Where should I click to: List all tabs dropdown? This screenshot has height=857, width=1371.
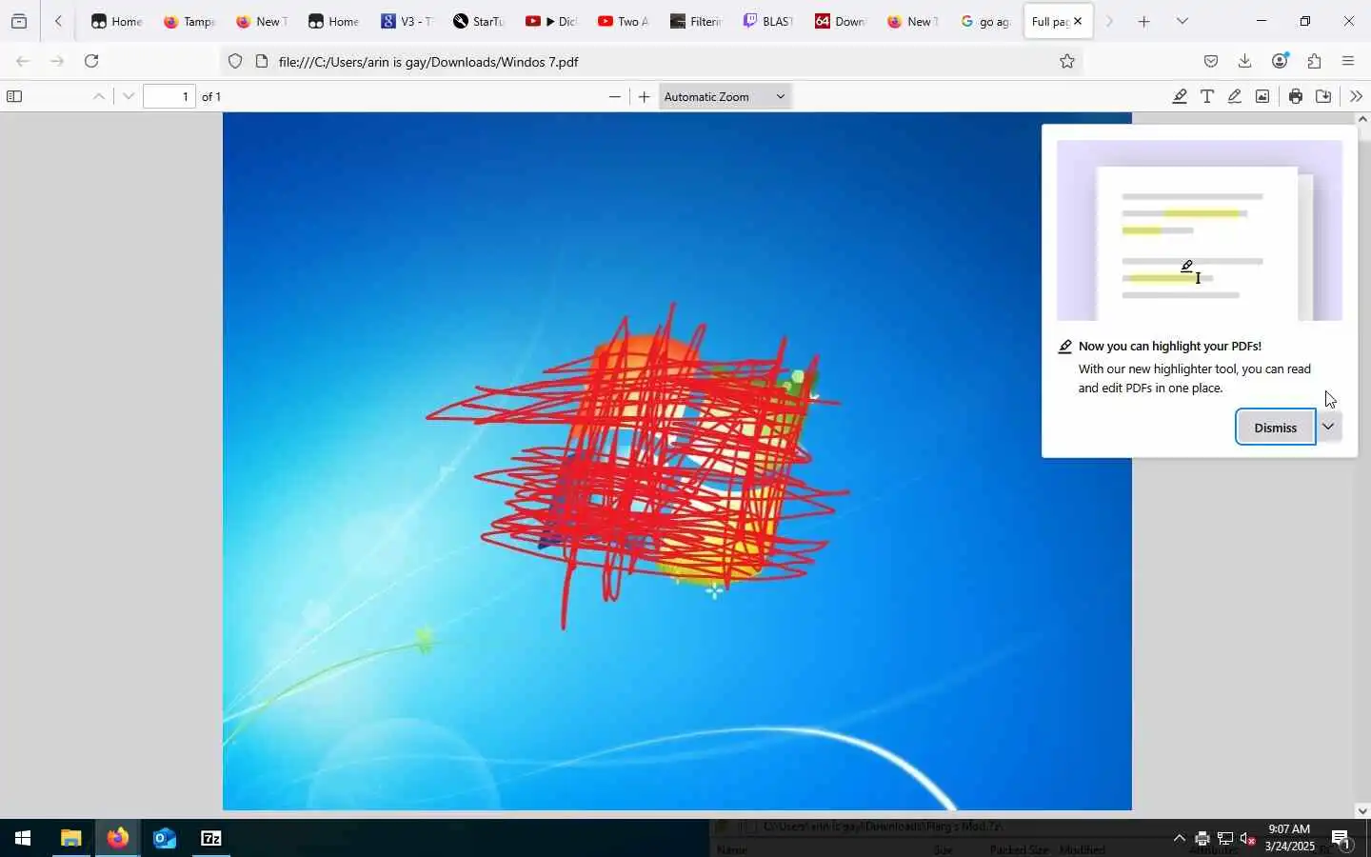tap(1182, 21)
